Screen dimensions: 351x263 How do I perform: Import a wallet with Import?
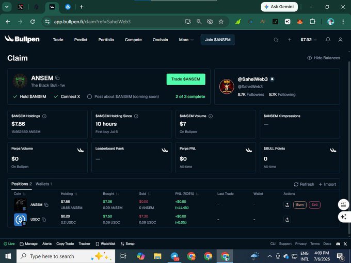click(x=327, y=184)
